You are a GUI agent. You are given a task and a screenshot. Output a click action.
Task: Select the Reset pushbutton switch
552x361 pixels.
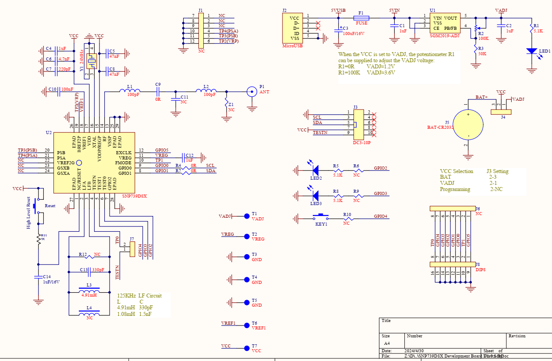tap(37, 205)
